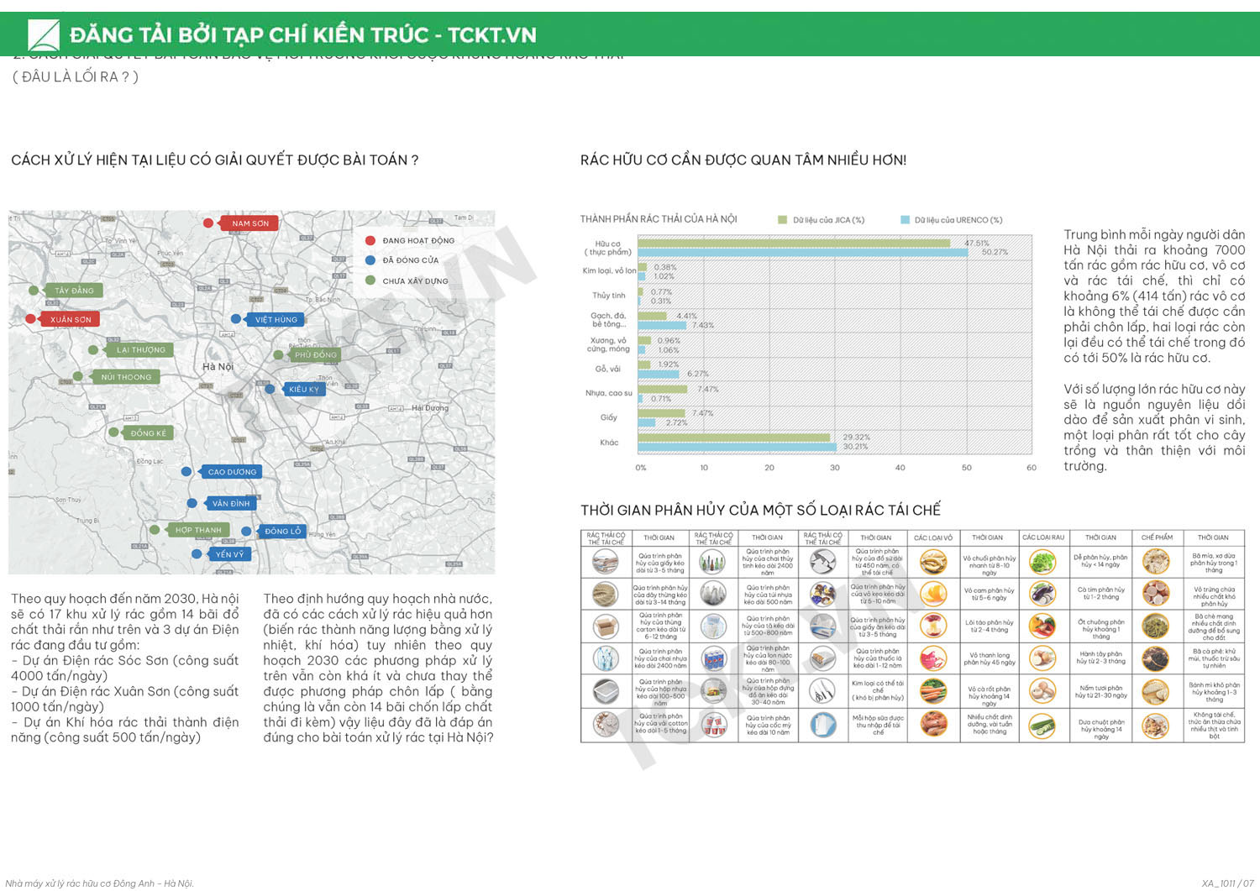Viewport: 1260px width, 891px height.
Task: Click the orange peel icon in the table
Action: 933,594
